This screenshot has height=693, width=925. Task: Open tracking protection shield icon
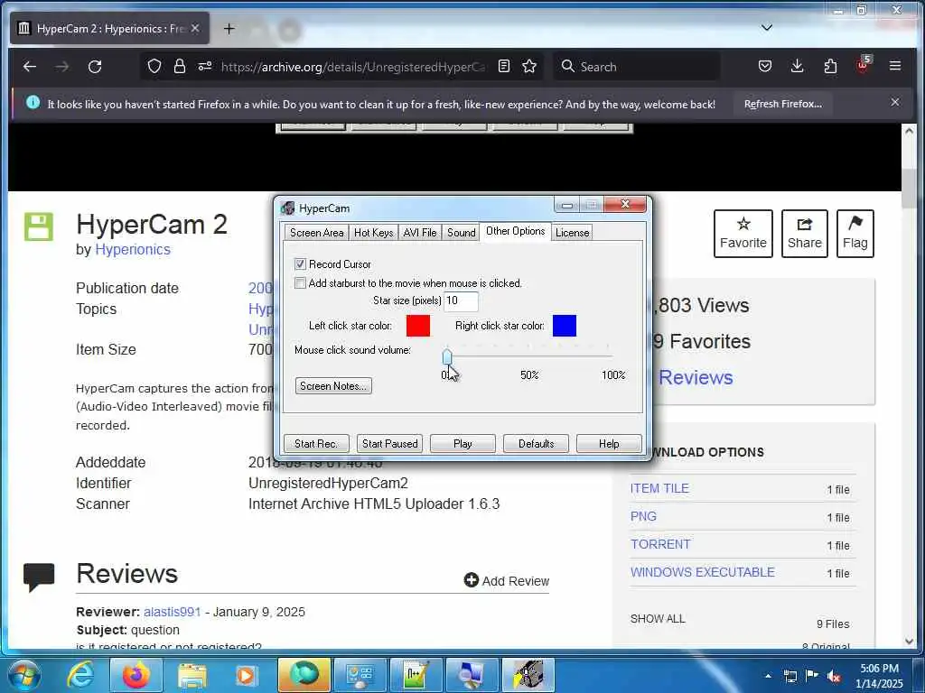(x=154, y=67)
